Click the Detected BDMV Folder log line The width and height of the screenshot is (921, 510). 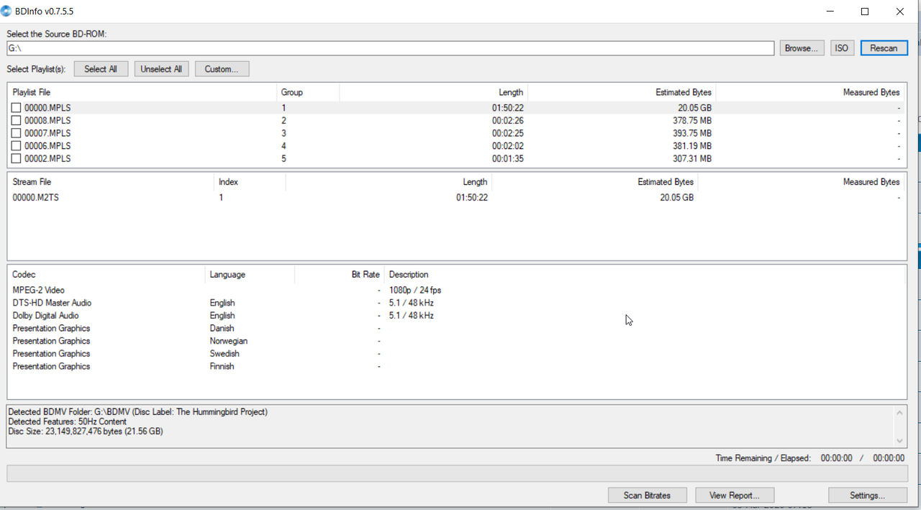[x=137, y=412]
